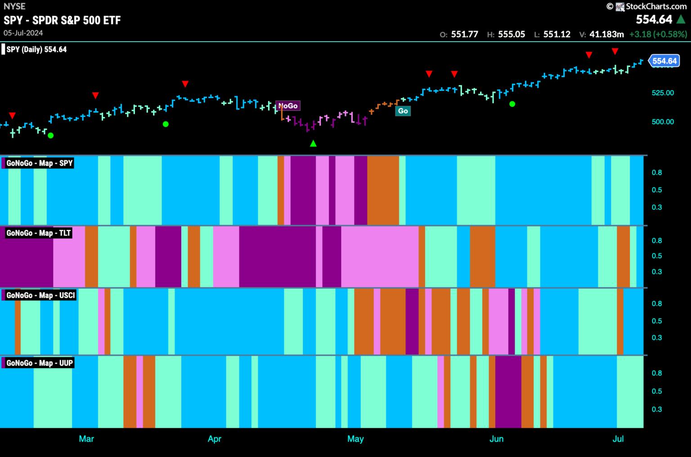Click the rightmost red down triangle marker
691x457 pixels.
[x=615, y=51]
